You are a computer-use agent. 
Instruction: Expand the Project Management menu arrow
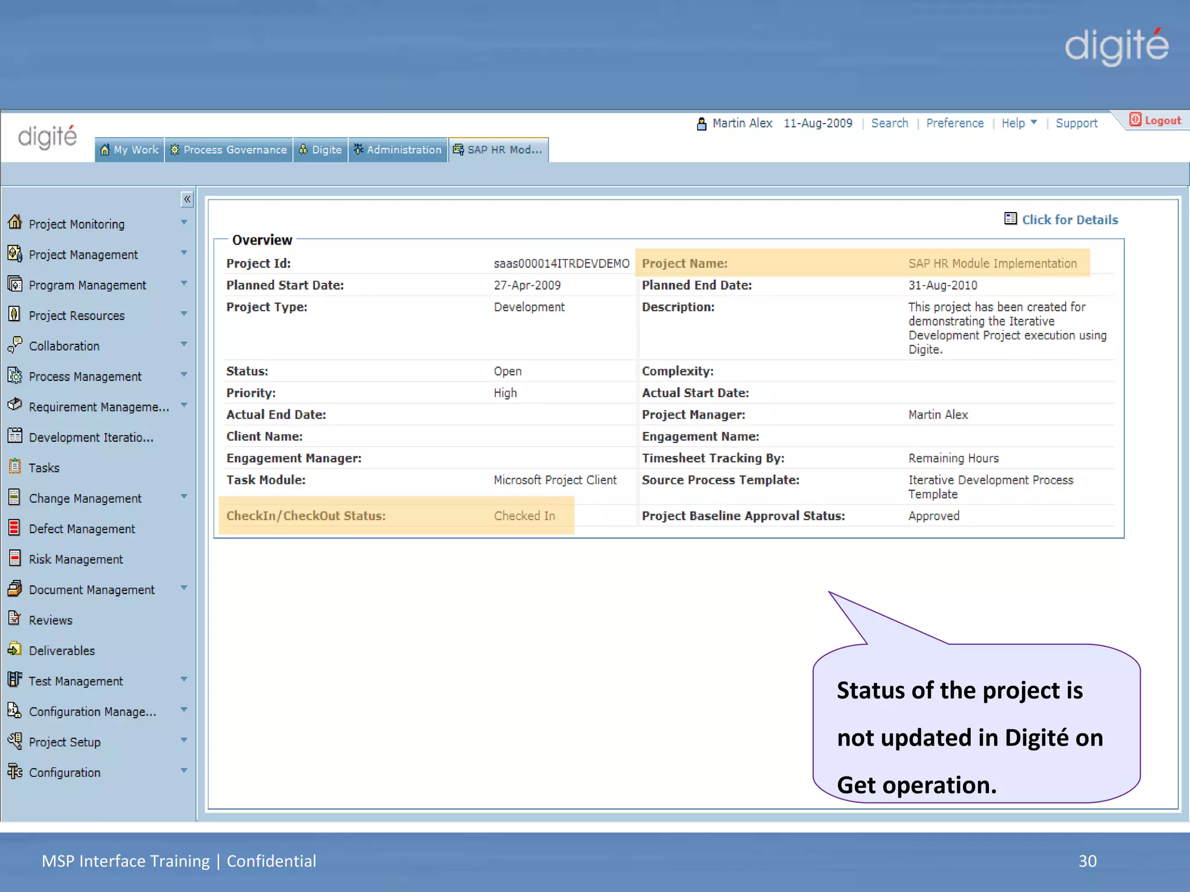[184, 253]
